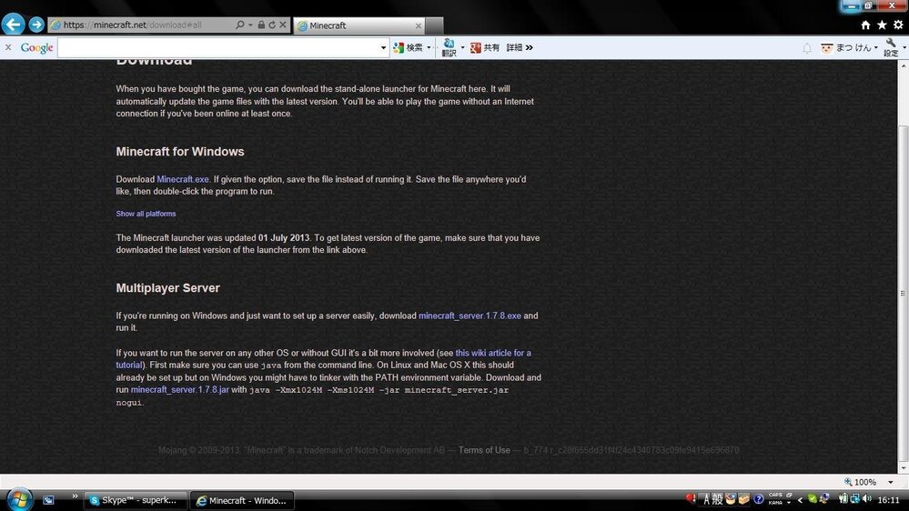Click the Google Toolbar search box

coord(218,47)
